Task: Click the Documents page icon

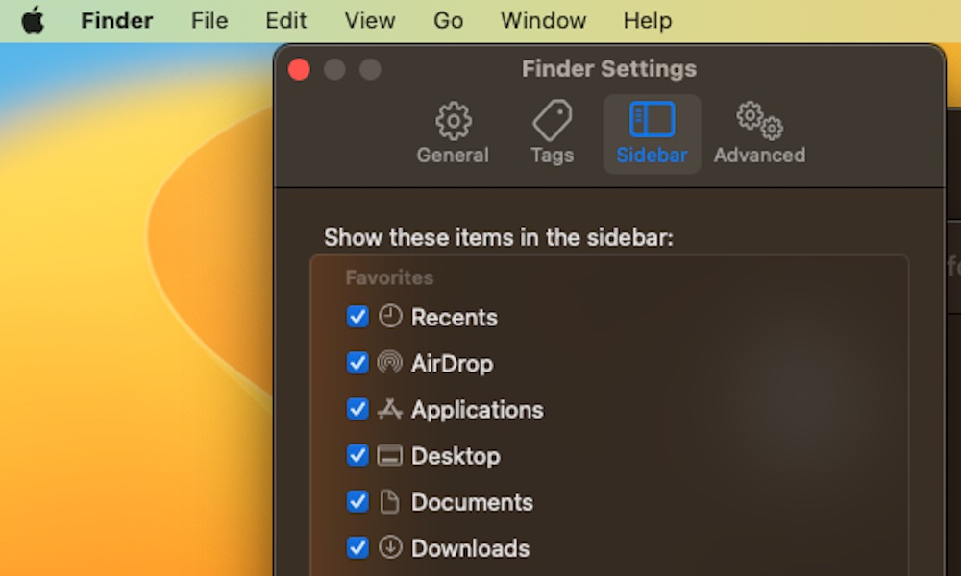Action: coord(389,501)
